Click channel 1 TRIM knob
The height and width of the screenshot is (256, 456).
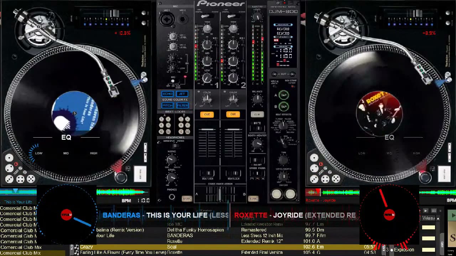point(207,29)
